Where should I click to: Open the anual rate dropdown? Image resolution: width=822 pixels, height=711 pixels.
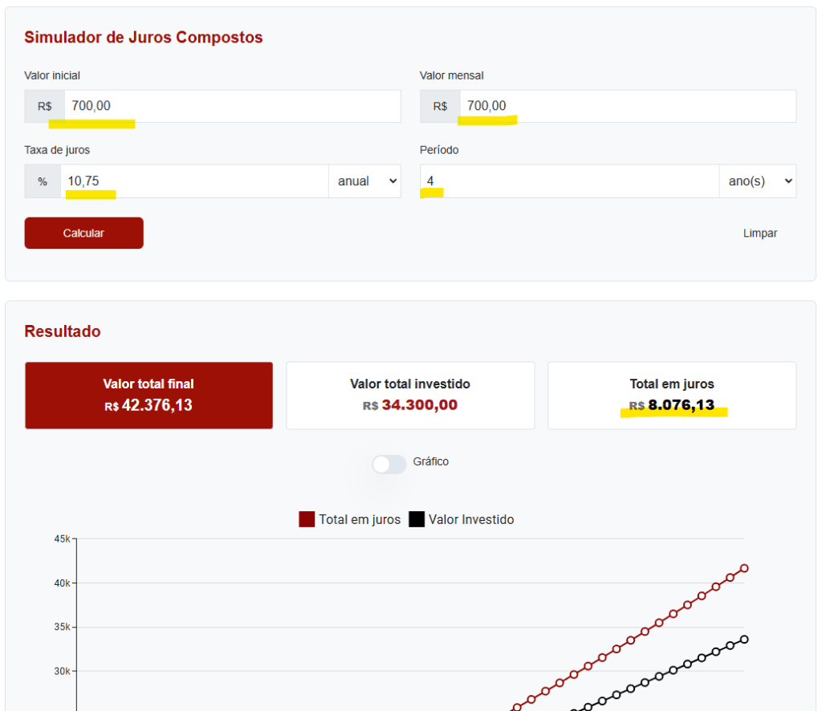pos(365,181)
